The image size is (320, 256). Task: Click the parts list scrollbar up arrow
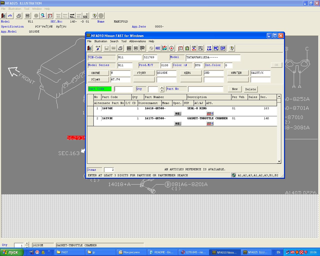pyautogui.click(x=279, y=96)
